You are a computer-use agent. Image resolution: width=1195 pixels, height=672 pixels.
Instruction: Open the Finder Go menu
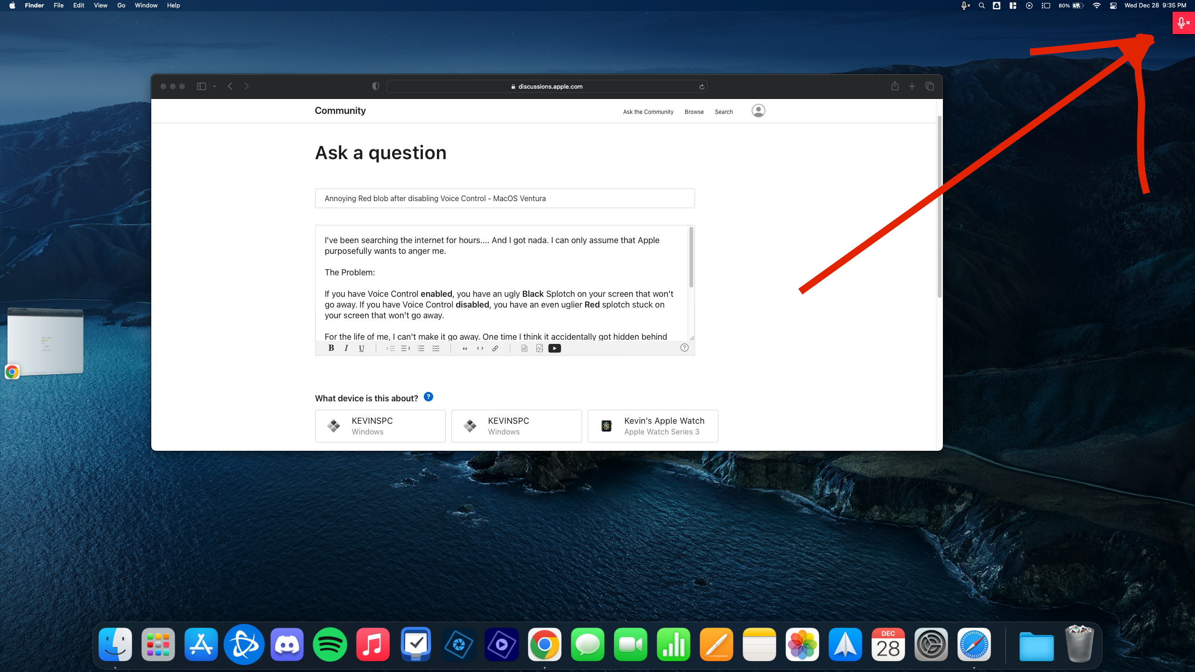click(121, 6)
